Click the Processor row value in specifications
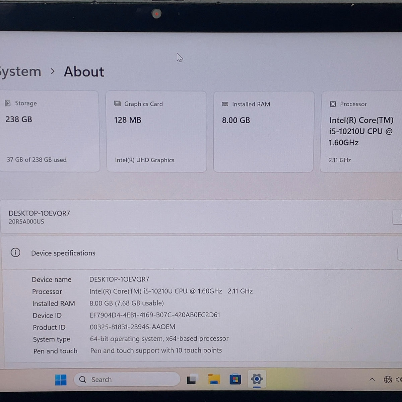The image size is (402, 402). pyautogui.click(x=171, y=291)
